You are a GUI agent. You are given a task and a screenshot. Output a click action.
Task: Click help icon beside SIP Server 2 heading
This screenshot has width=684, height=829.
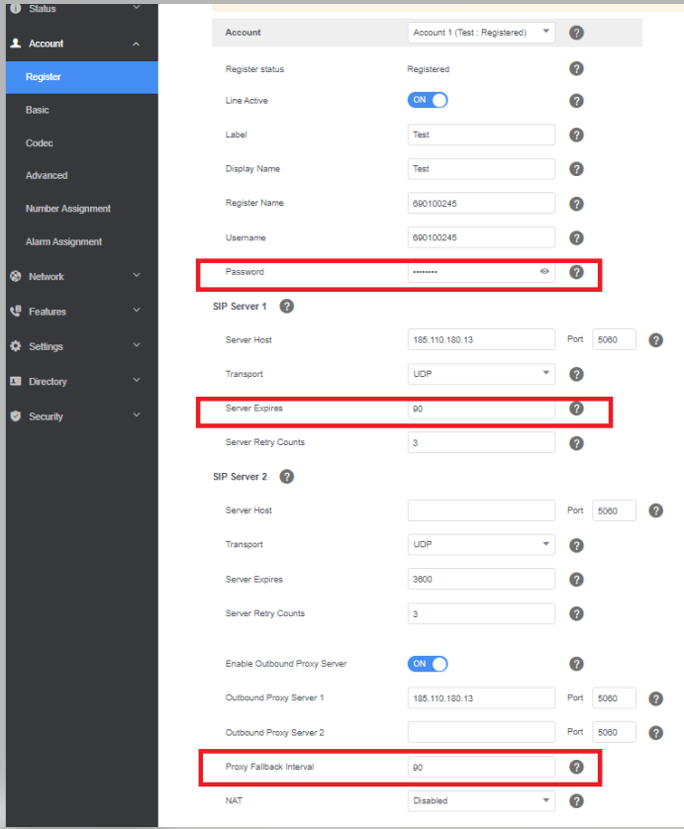[x=286, y=477]
